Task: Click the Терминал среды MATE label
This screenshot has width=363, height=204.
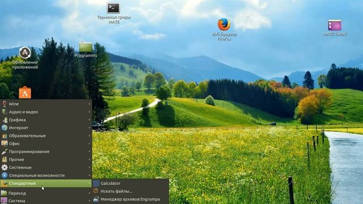Action: (114, 20)
